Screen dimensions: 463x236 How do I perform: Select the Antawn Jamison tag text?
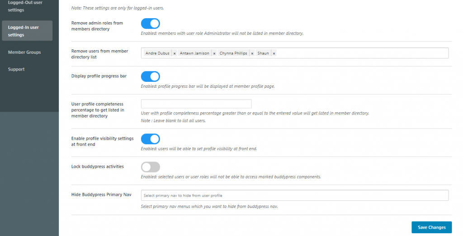pos(194,53)
